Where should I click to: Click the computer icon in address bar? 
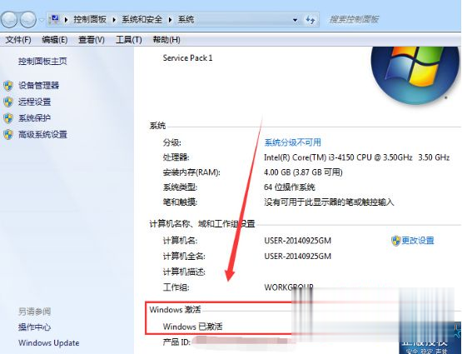click(x=54, y=19)
